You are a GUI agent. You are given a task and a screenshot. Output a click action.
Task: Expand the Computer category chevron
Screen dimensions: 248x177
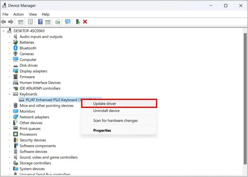tap(10, 60)
